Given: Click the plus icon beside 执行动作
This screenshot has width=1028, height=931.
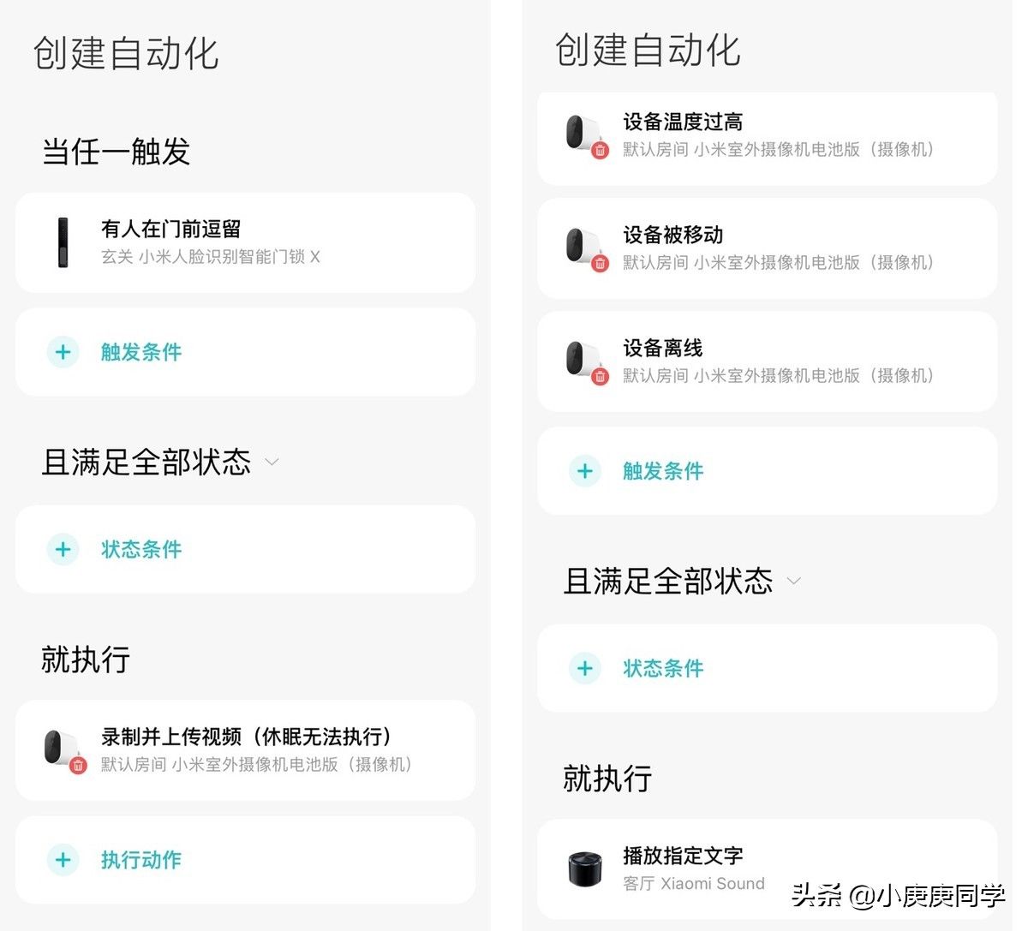Looking at the screenshot, I should click(63, 860).
